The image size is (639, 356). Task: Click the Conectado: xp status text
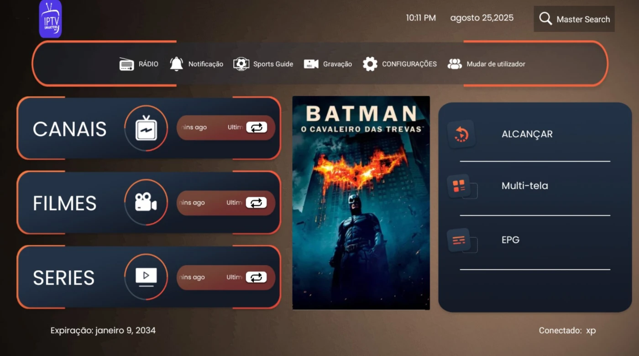(x=567, y=330)
